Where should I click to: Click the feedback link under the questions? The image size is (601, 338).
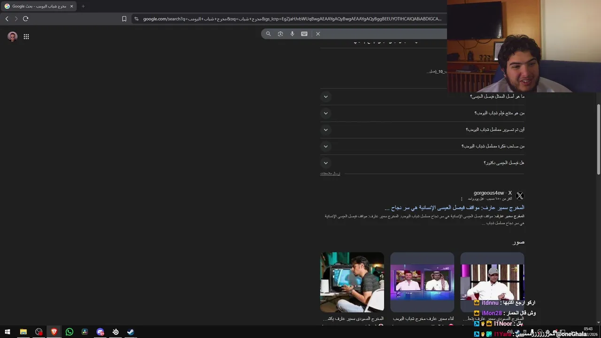coord(330,173)
